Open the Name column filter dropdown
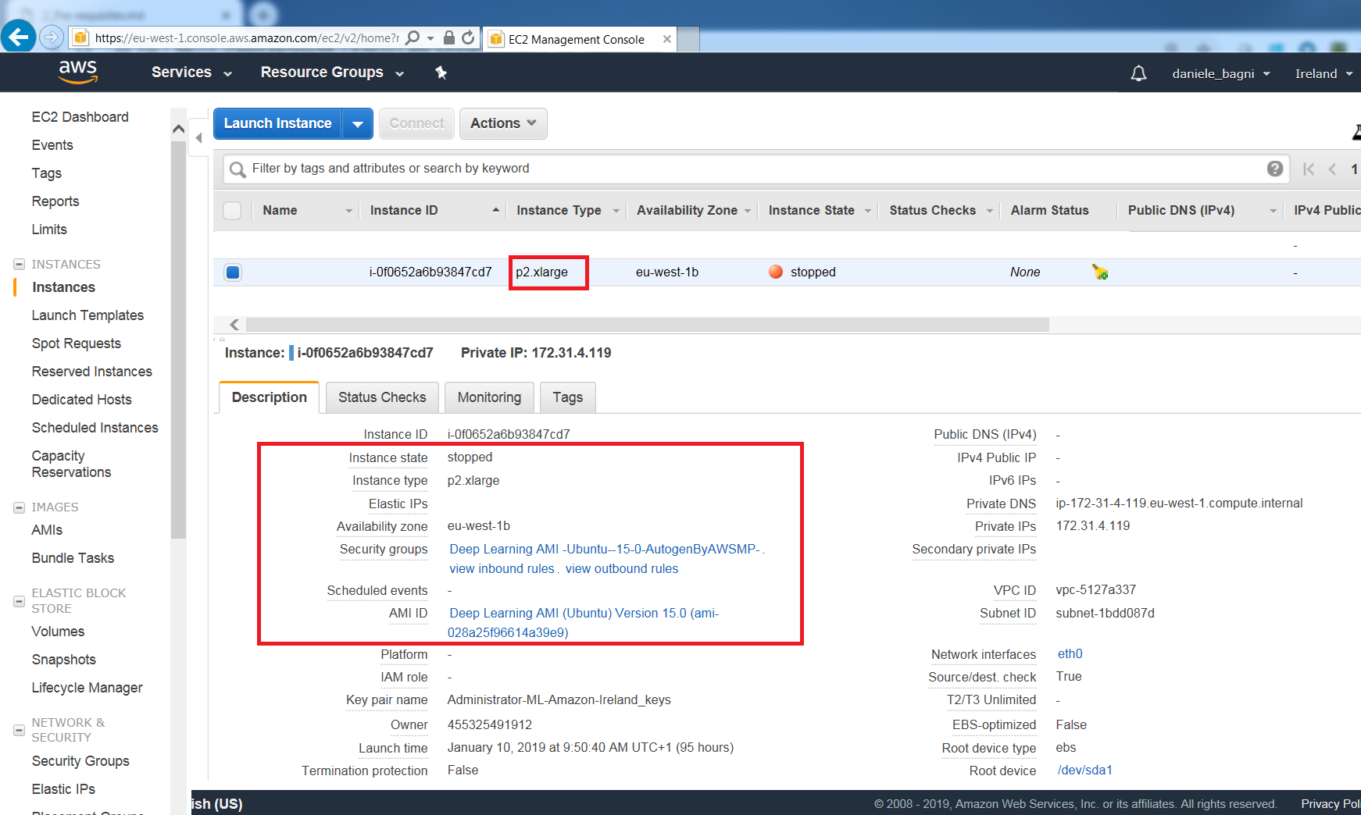This screenshot has height=815, width=1361. (x=348, y=211)
